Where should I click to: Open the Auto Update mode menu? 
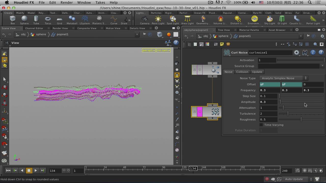coord(298,179)
